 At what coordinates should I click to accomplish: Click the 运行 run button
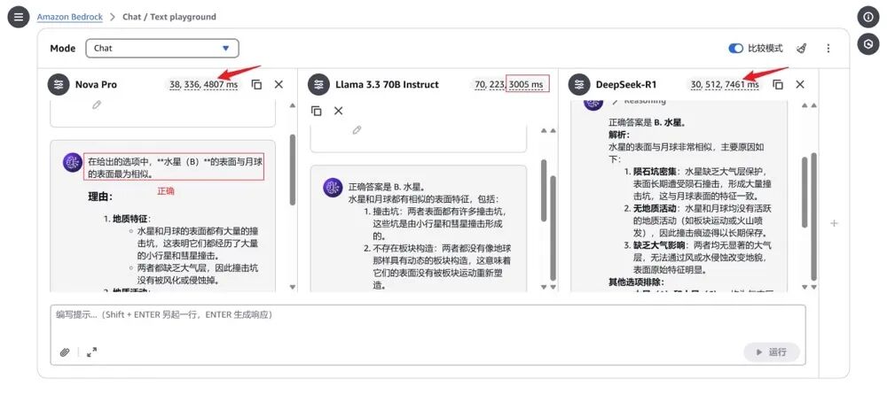pos(772,352)
